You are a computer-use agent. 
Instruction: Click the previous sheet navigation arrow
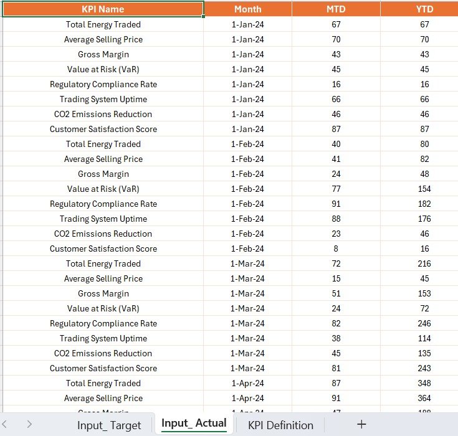[7, 424]
